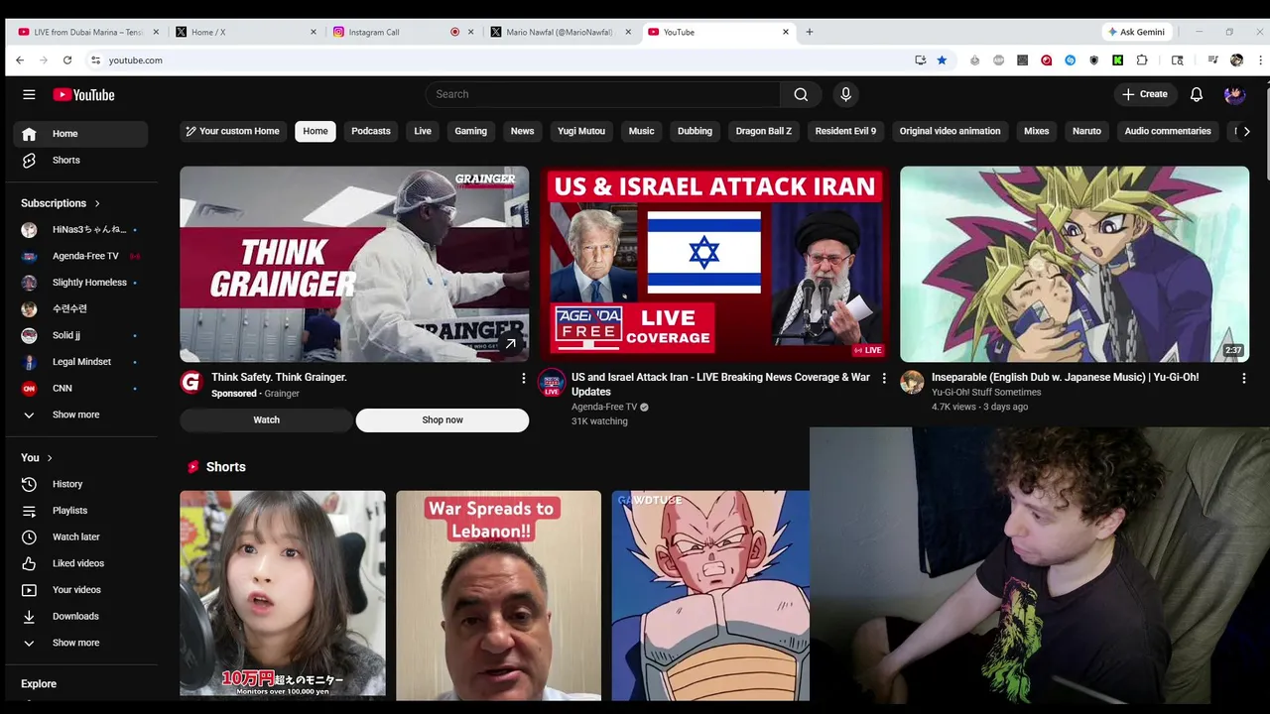The width and height of the screenshot is (1270, 714).
Task: Click the YouTube logo
Action: pyautogui.click(x=84, y=94)
